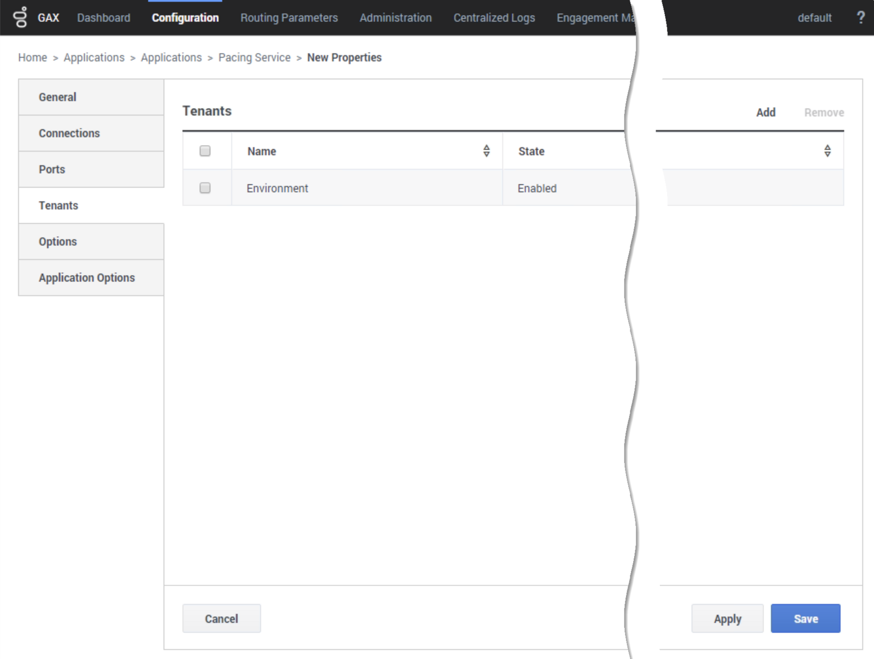Click Add to add a tenant
874x659 pixels.
(x=766, y=112)
